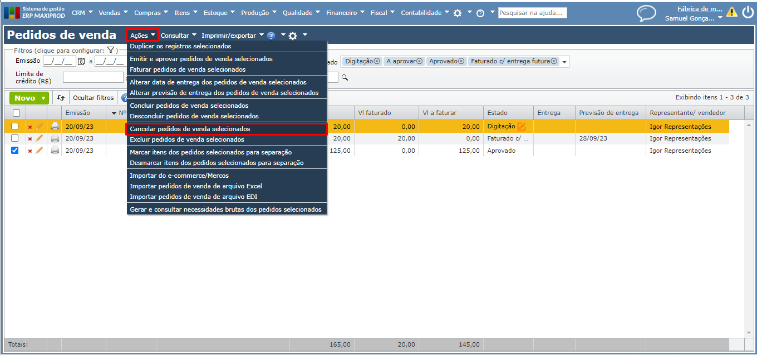Select Cancelar pedidos de venda selecionados
The width and height of the screenshot is (757, 355).
coord(190,129)
